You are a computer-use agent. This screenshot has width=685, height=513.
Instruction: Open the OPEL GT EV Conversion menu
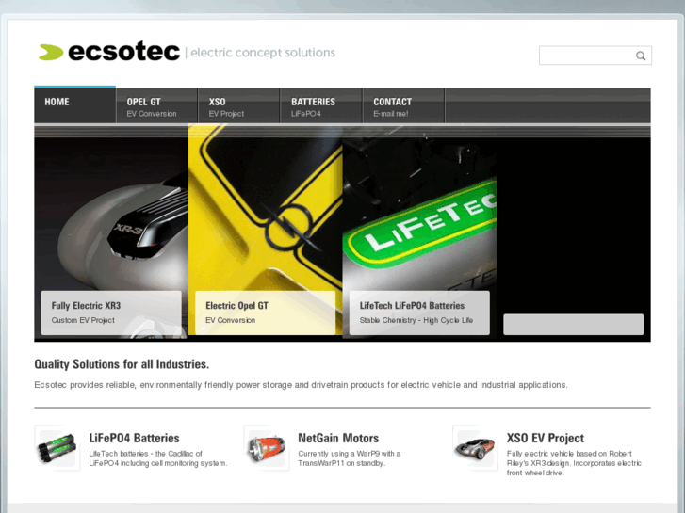click(x=156, y=106)
